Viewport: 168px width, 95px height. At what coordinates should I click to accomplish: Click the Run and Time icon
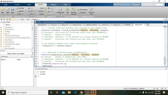pos(91,9)
